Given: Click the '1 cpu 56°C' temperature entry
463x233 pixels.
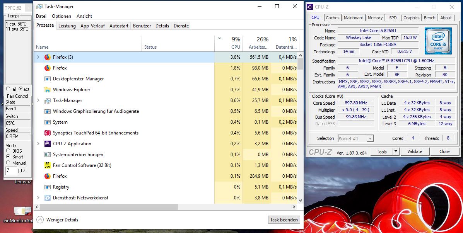Looking at the screenshot, I should tap(16, 24).
